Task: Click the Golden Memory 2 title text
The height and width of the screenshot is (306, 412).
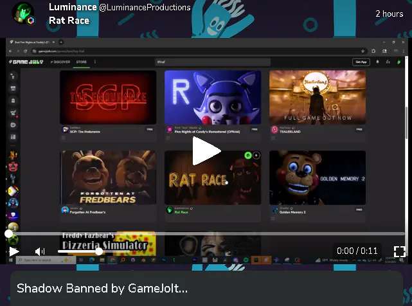Action: point(292,212)
